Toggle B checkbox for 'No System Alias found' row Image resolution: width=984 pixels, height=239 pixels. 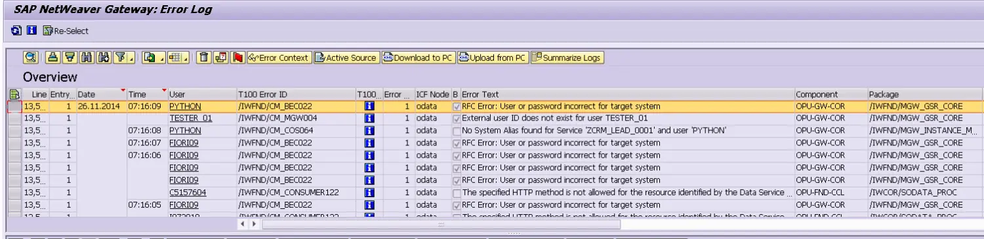click(457, 130)
